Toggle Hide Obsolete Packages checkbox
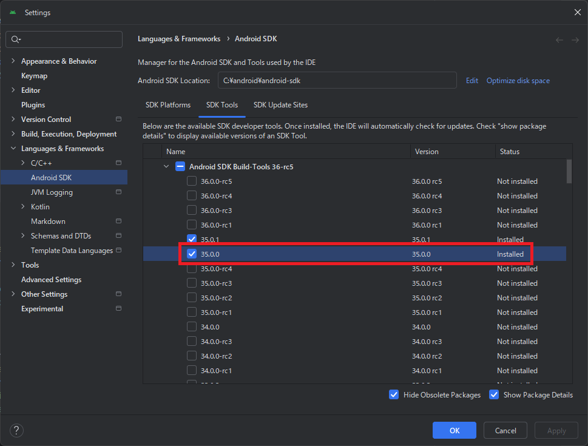The width and height of the screenshot is (588, 446). click(394, 395)
